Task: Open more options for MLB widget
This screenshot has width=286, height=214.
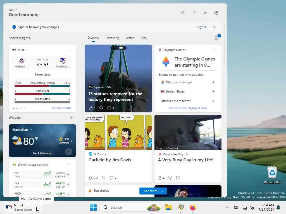Action: 69,50
